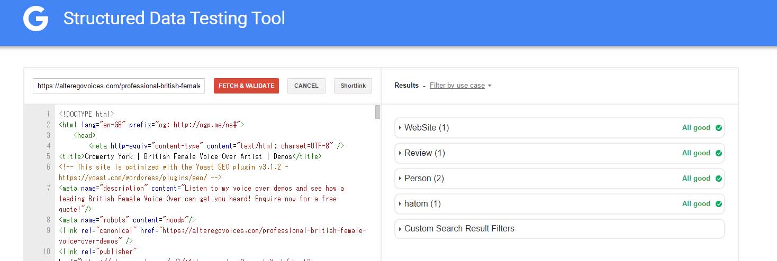Click the 'All good' status for Review
The height and width of the screenshot is (261, 777).
tap(696, 153)
